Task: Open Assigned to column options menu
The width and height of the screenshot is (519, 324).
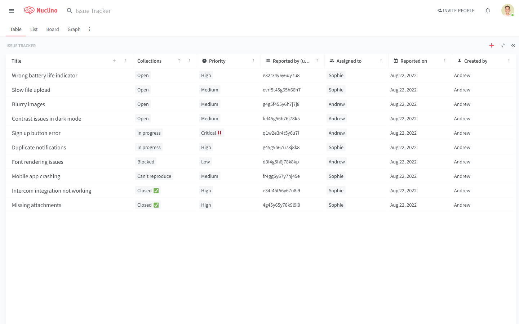Action: [x=381, y=61]
